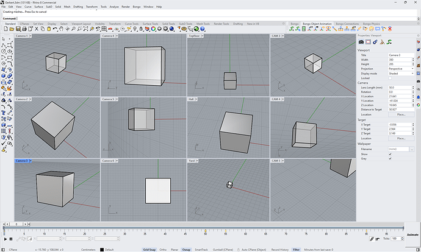Switch to the Bongo Connections tab

(348, 23)
